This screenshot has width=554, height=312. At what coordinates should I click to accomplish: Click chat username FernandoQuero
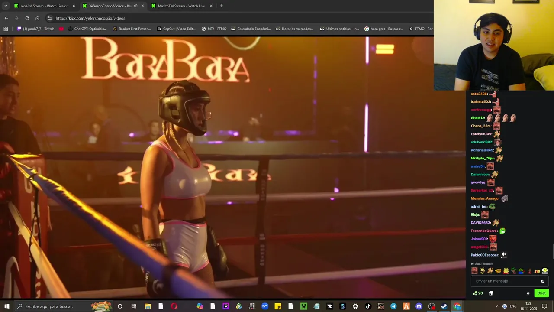pyautogui.click(x=484, y=231)
